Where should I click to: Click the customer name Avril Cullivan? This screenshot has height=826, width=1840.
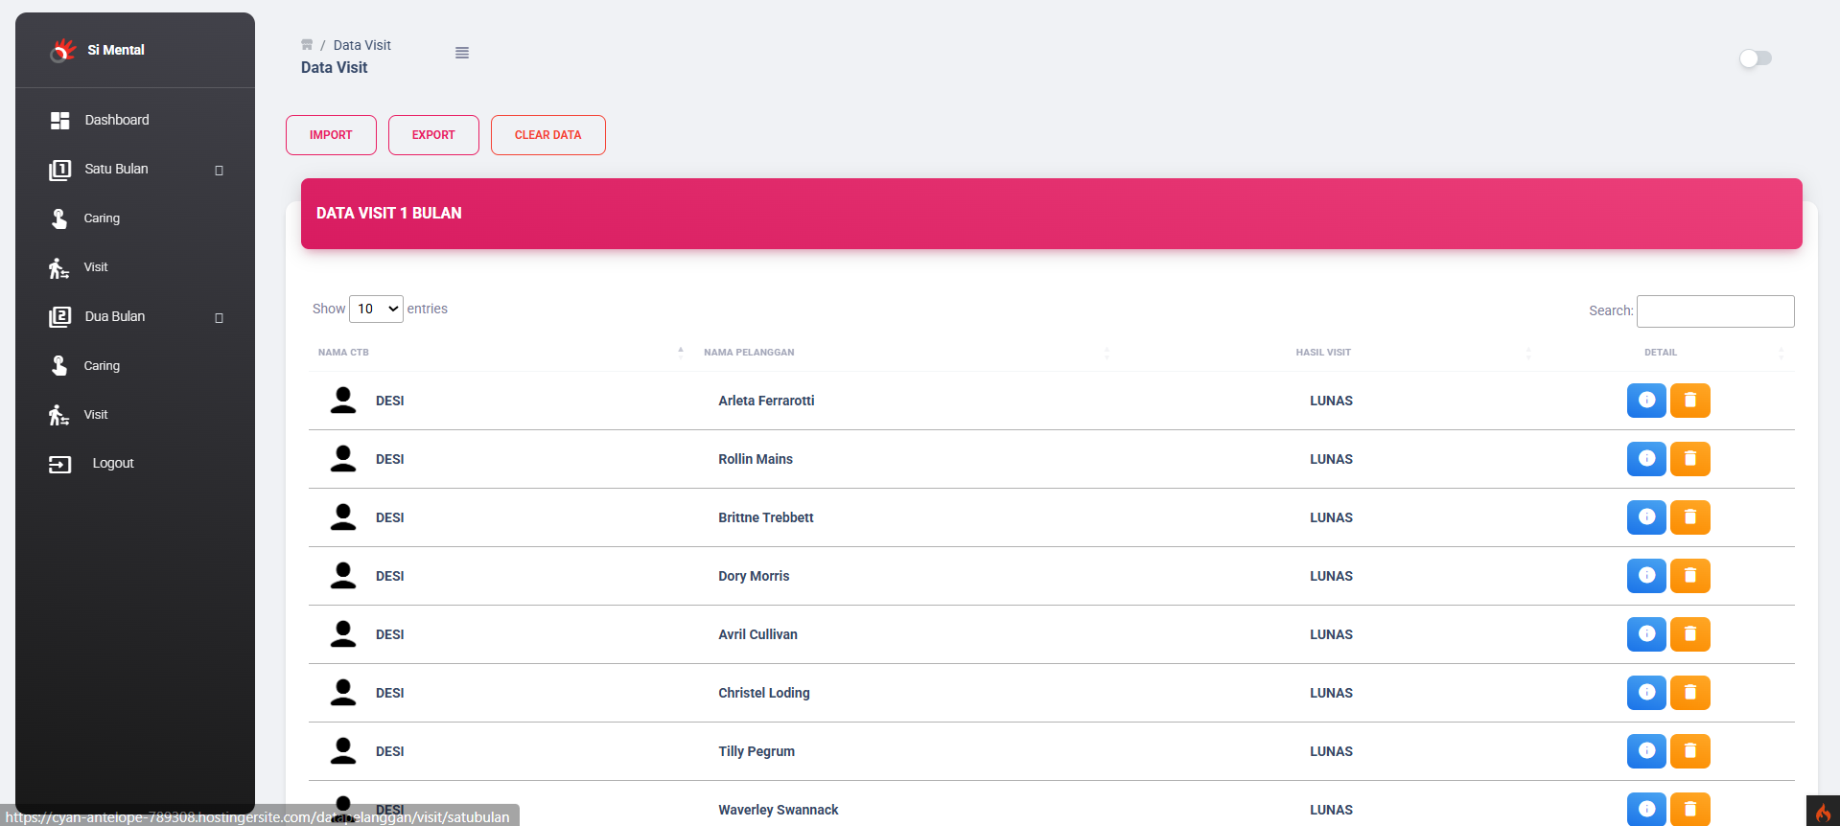click(757, 634)
